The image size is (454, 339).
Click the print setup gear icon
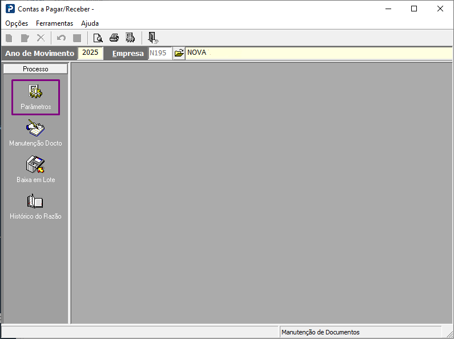tap(130, 38)
